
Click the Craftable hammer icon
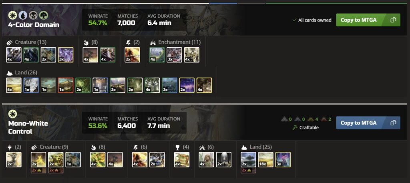tap(295, 128)
